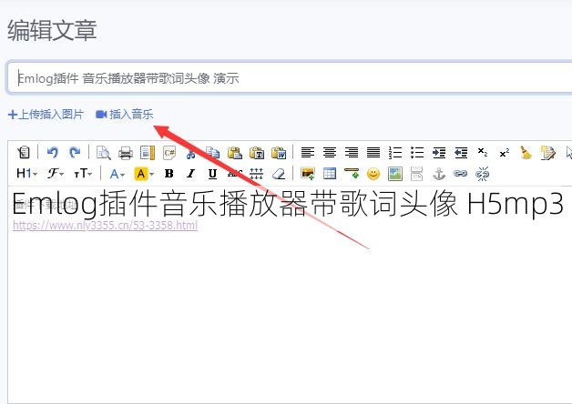Paste clipboard content with the Paste icon

pyautogui.click(x=235, y=152)
